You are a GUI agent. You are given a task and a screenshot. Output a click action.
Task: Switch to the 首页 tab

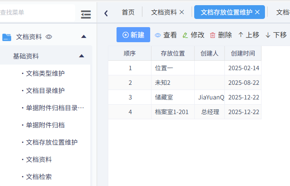click(128, 12)
